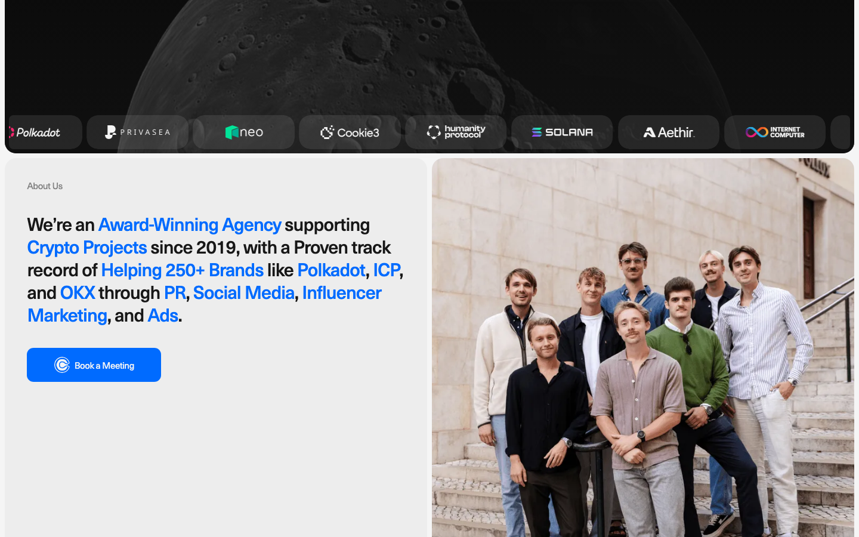This screenshot has height=537, width=859.
Task: Click the ICP highlighted text
Action: [387, 270]
